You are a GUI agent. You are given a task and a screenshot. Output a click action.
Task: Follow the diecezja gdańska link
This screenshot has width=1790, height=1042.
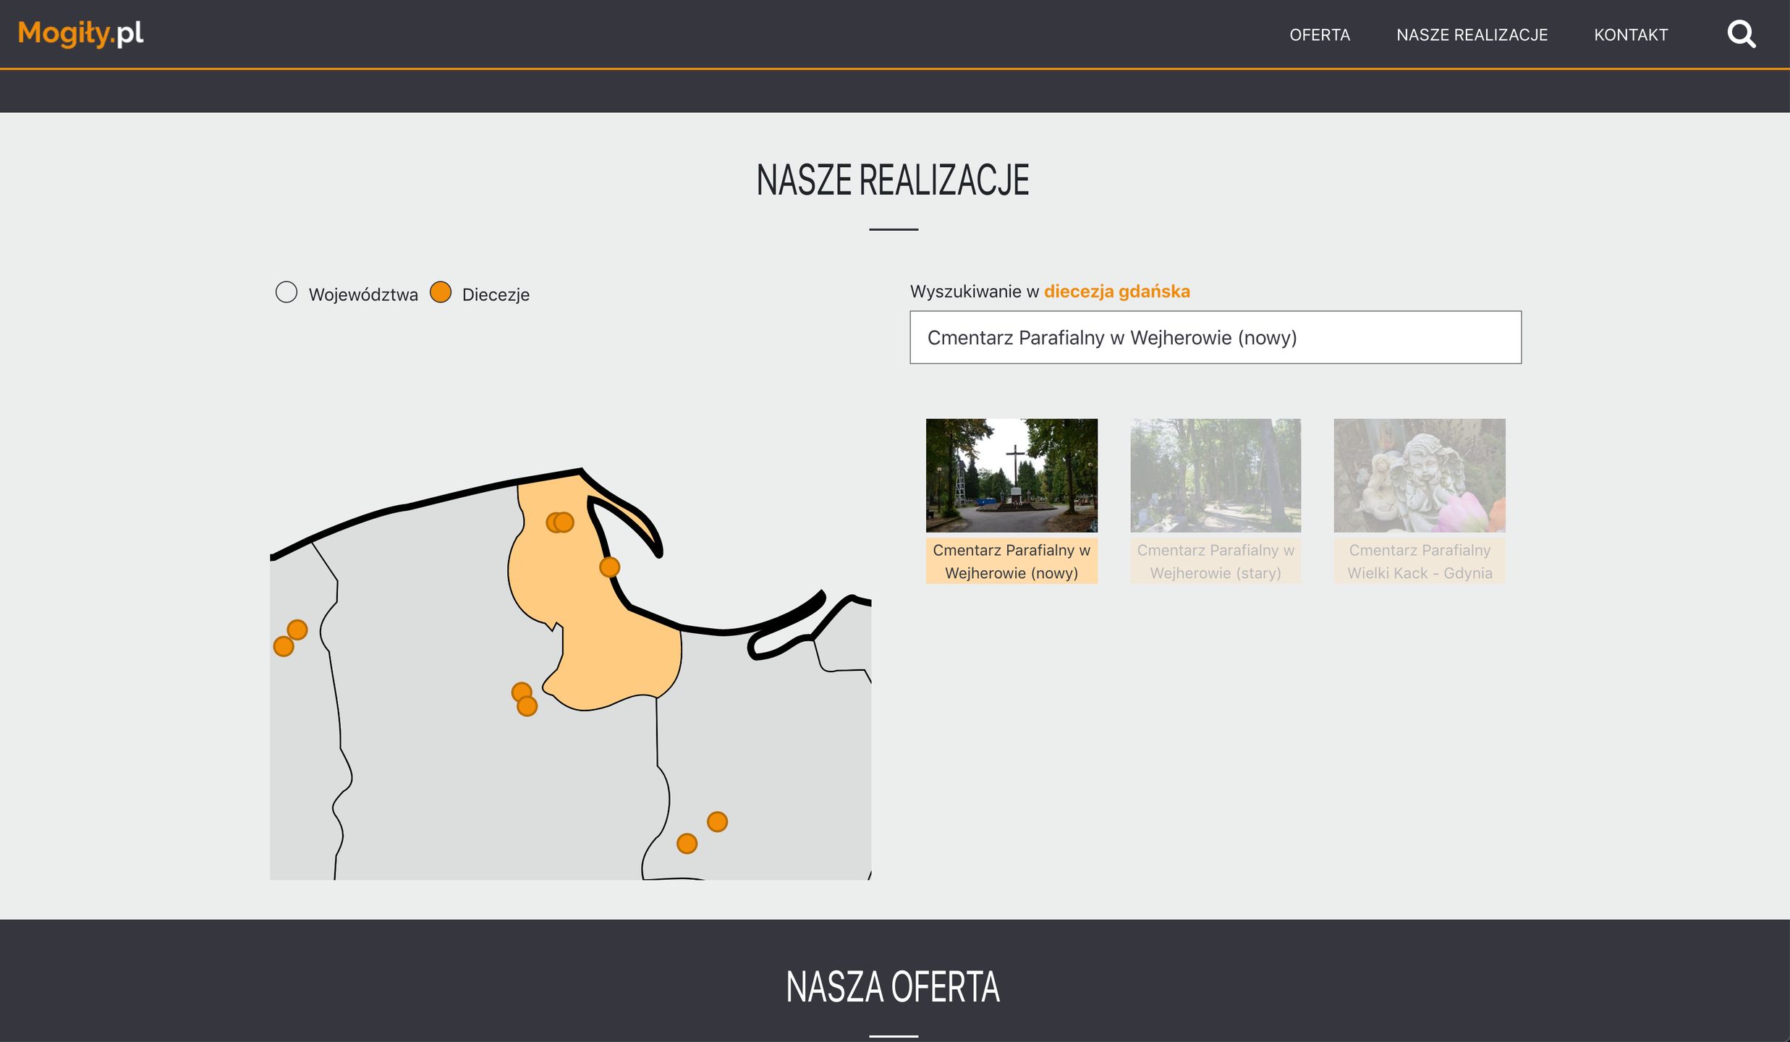click(x=1116, y=291)
